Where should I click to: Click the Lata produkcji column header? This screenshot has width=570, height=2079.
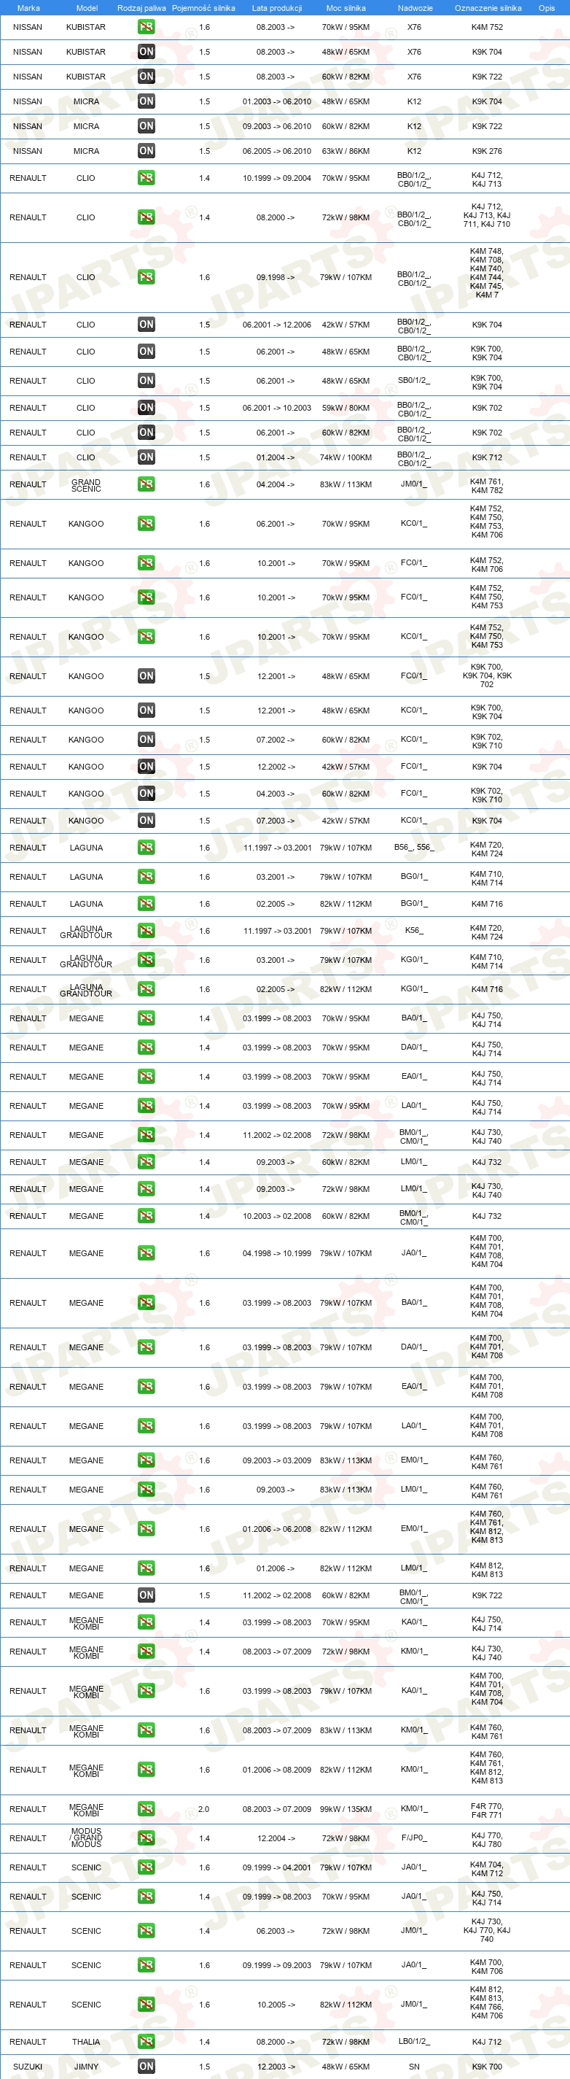coord(276,8)
